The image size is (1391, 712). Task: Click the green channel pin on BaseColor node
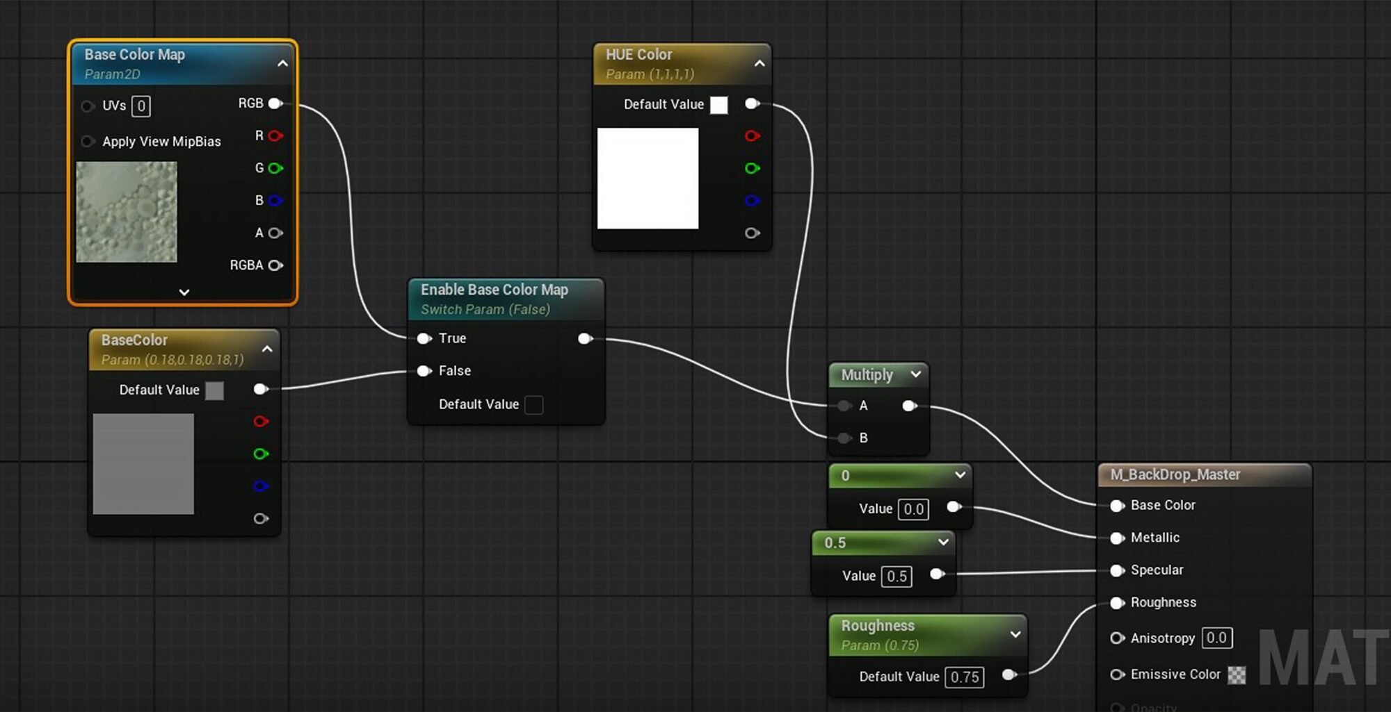(261, 454)
